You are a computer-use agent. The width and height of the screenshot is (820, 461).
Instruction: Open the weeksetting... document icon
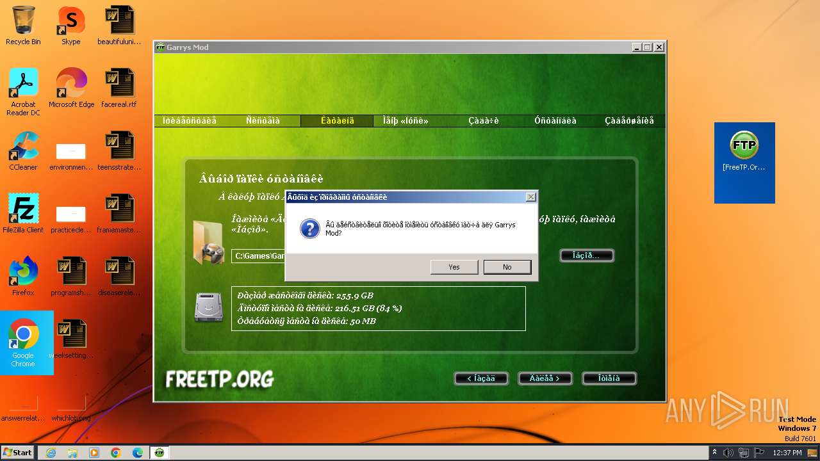point(71,339)
